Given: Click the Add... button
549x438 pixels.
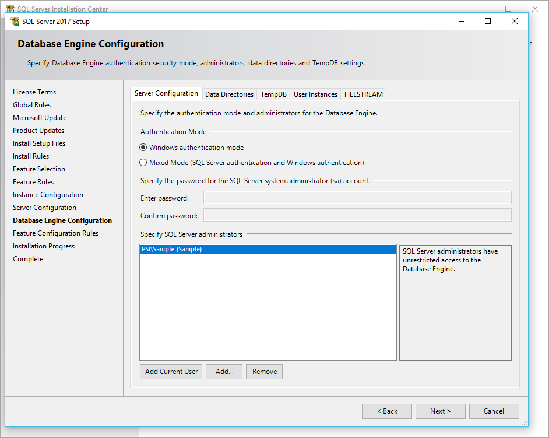Looking at the screenshot, I should pos(224,372).
